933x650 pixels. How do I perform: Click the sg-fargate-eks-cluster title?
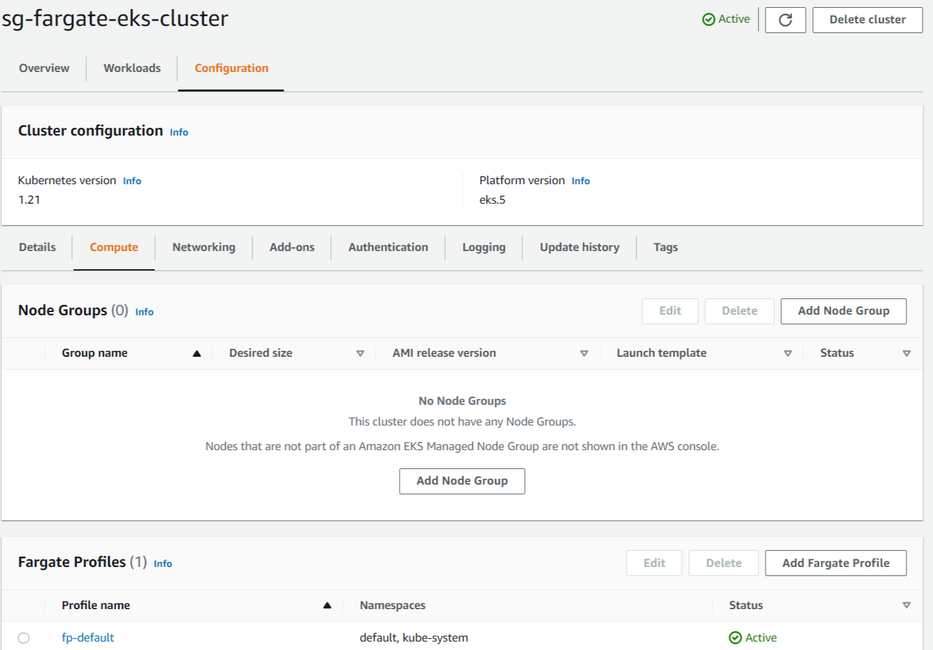click(x=115, y=18)
